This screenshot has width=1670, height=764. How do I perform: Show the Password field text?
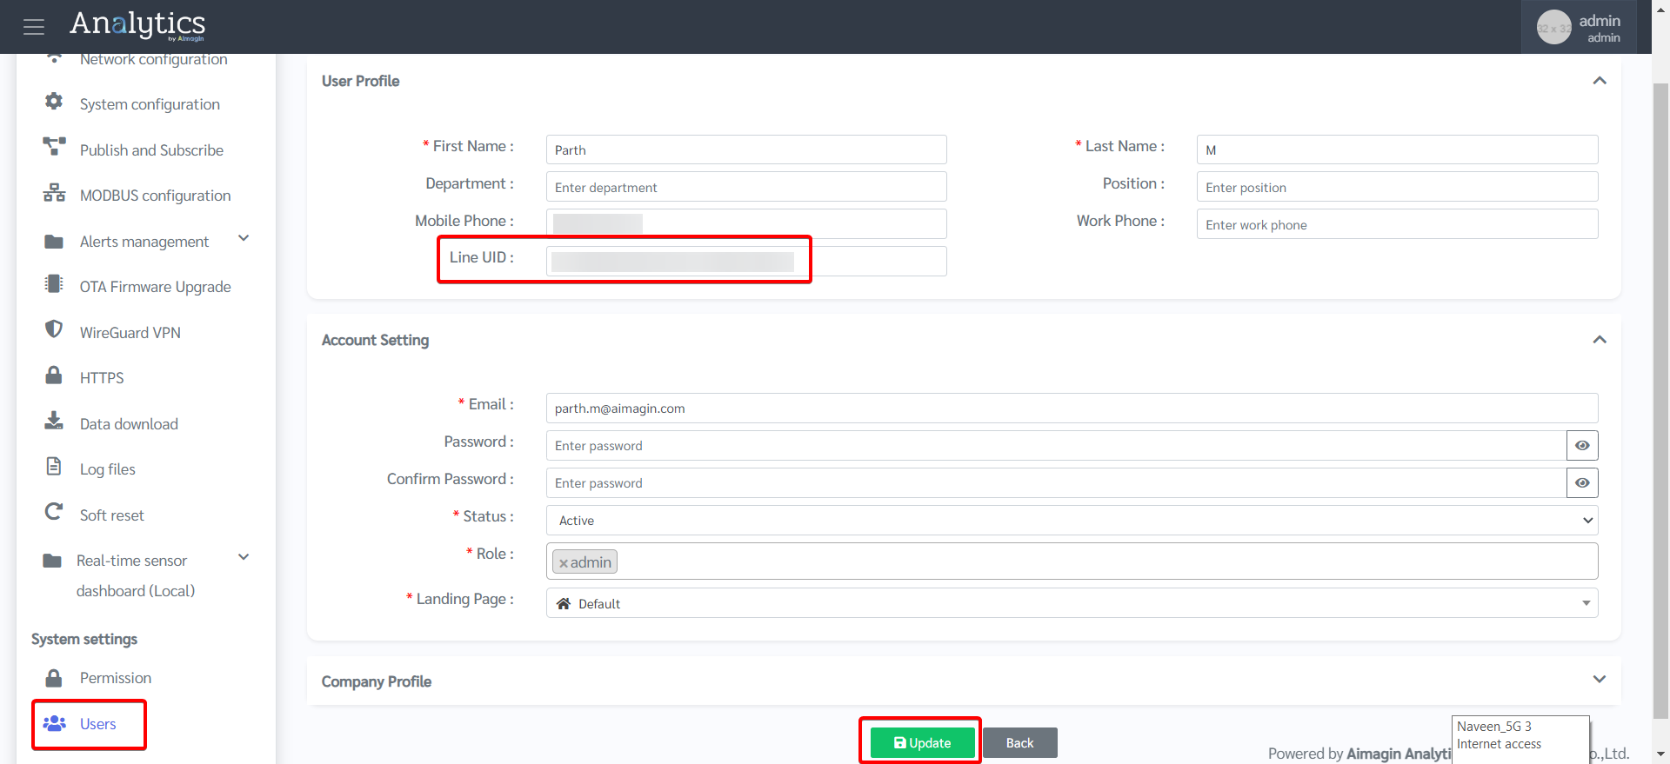(x=1582, y=446)
